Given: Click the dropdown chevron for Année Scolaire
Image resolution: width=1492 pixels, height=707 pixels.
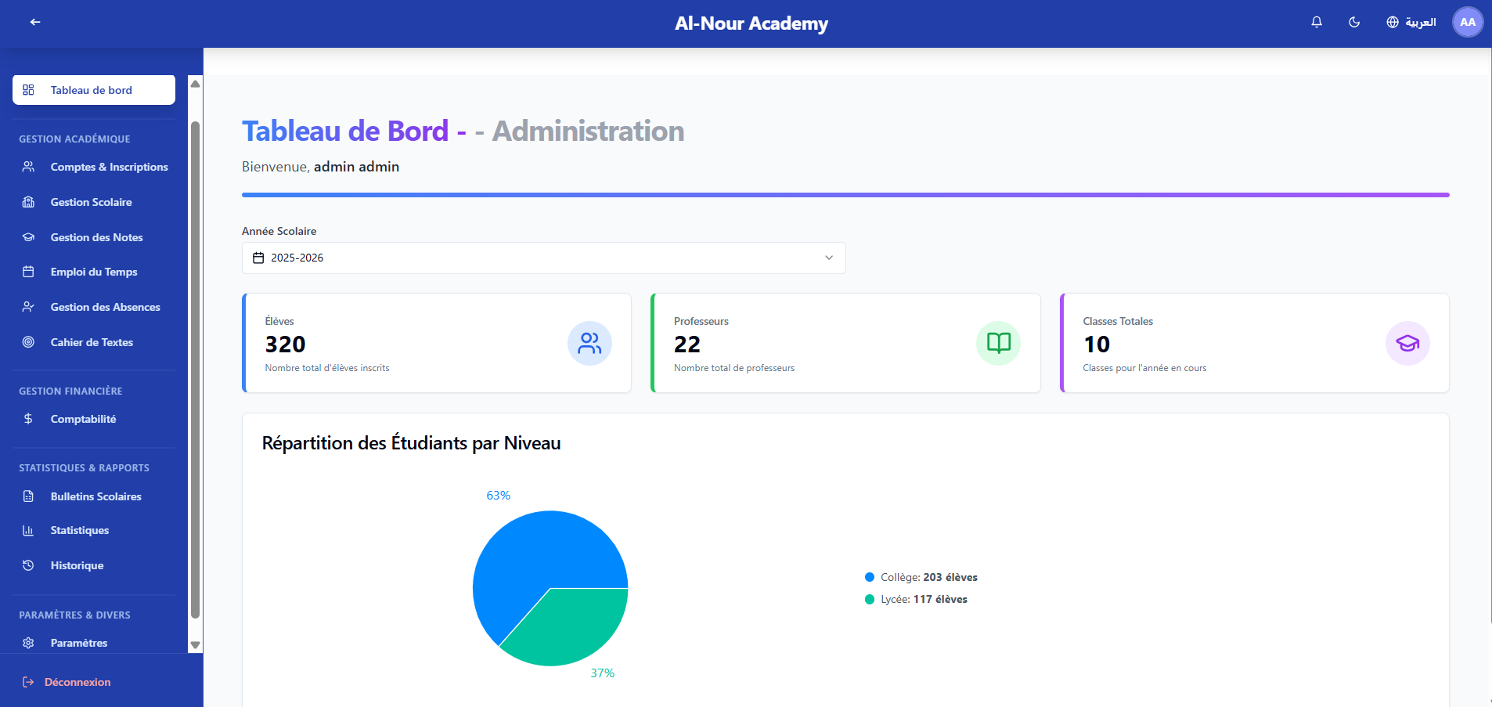Looking at the screenshot, I should (829, 258).
